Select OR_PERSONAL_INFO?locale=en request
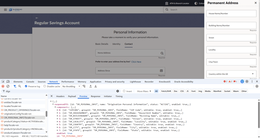Viewport: 260px width, 138px height. [x=19, y=118]
